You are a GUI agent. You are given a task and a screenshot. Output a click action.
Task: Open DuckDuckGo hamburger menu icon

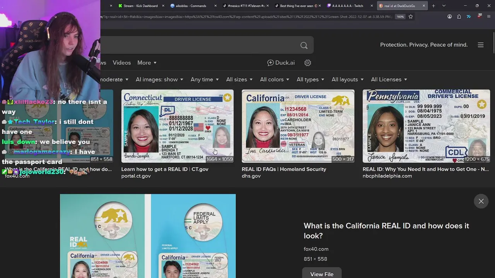pos(481,45)
